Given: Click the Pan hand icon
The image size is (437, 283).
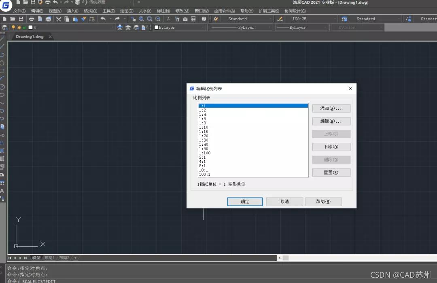Looking at the screenshot, I should click(x=133, y=19).
